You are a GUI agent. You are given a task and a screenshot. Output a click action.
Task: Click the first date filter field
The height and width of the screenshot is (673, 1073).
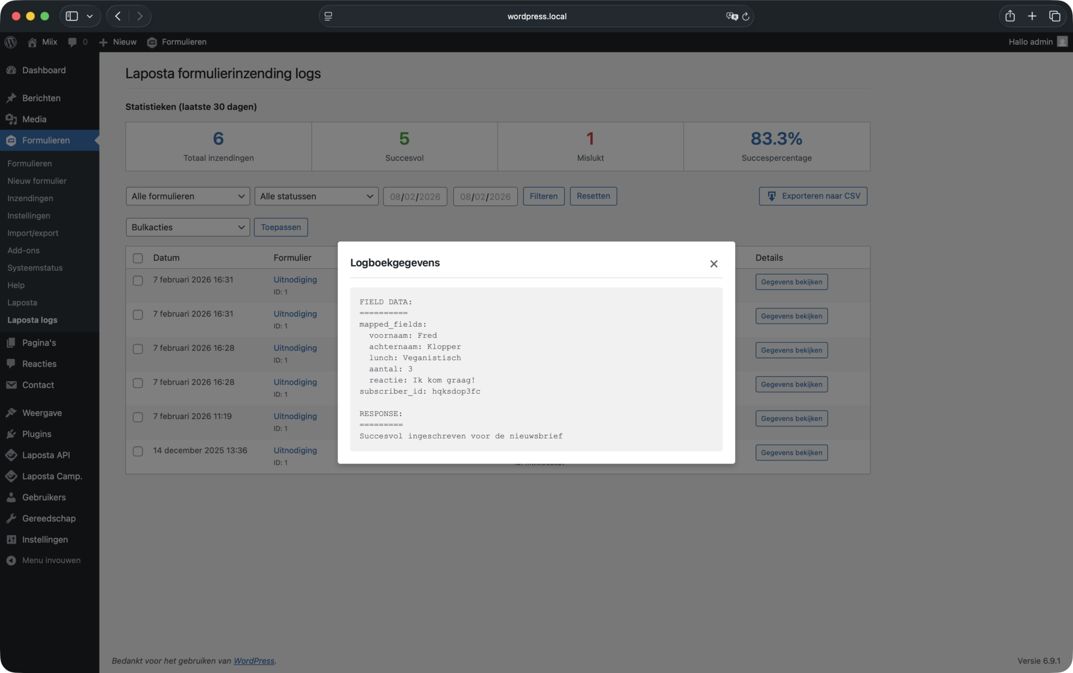click(x=415, y=196)
